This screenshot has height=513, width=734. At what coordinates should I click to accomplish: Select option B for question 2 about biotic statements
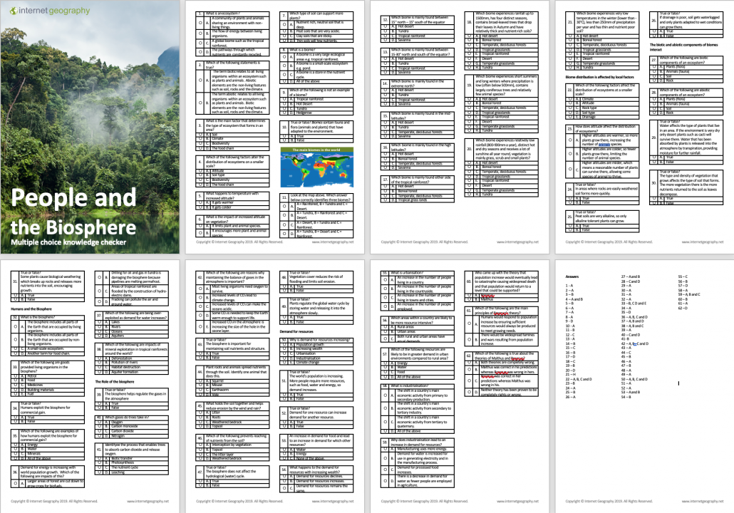pyautogui.click(x=200, y=103)
